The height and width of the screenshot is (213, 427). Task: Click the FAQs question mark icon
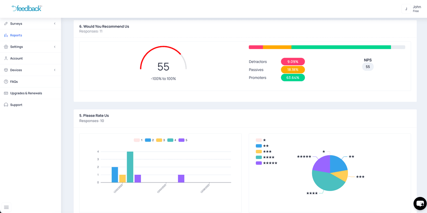pyautogui.click(x=6, y=82)
